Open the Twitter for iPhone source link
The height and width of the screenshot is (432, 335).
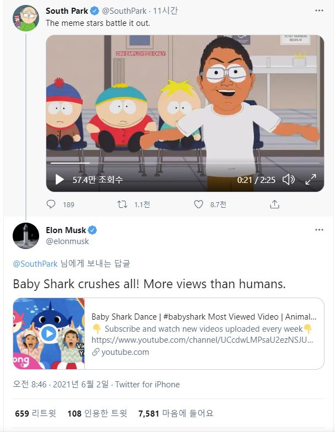(147, 385)
